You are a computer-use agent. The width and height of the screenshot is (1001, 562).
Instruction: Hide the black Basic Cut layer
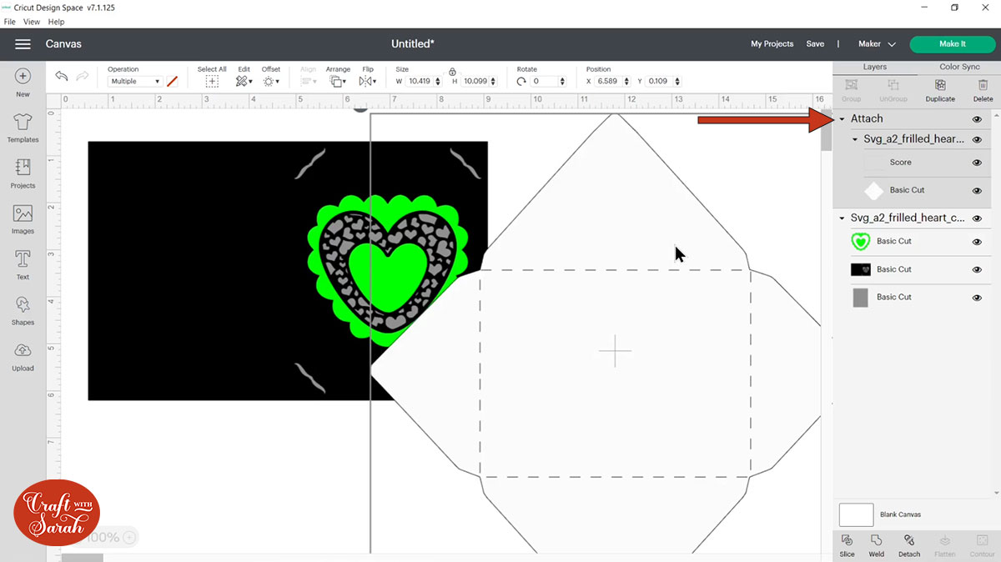click(x=977, y=270)
